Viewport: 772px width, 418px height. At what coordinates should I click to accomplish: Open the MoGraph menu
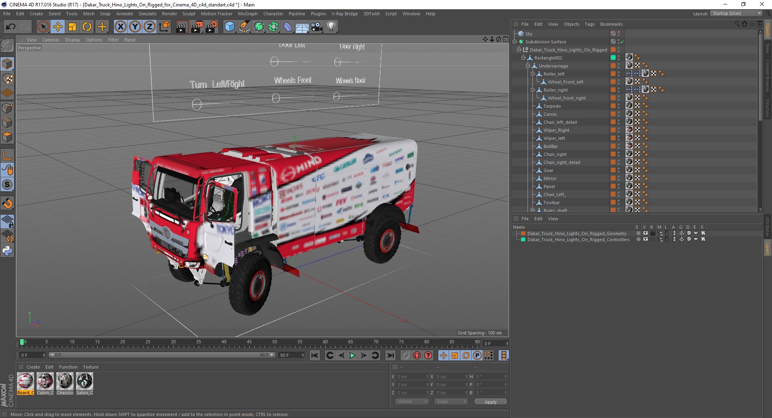pos(248,14)
